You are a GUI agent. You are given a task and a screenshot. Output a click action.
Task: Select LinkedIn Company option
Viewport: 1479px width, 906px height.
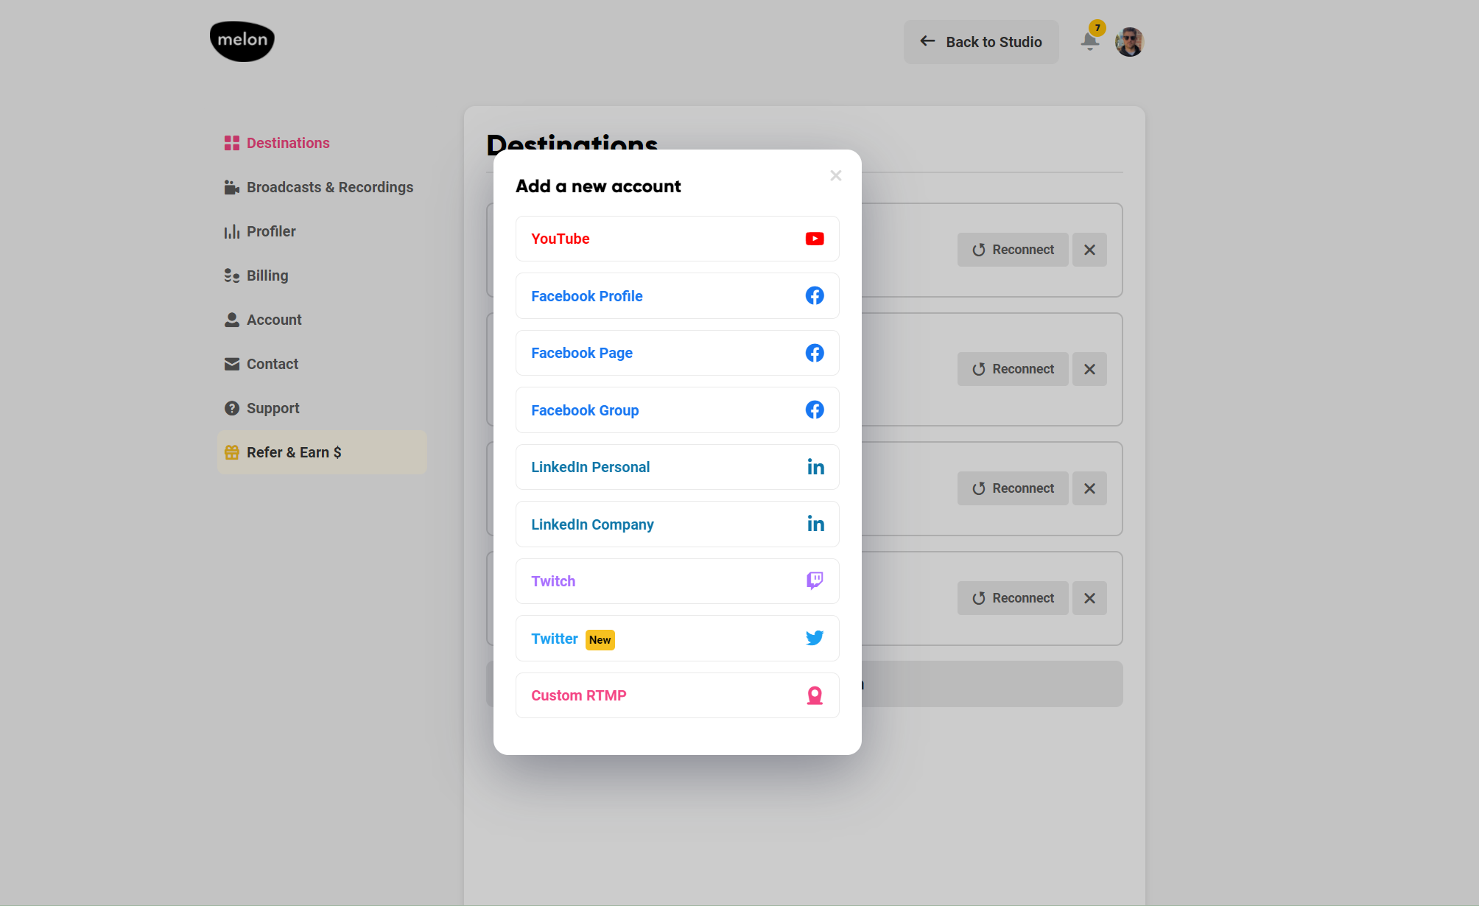(x=678, y=524)
